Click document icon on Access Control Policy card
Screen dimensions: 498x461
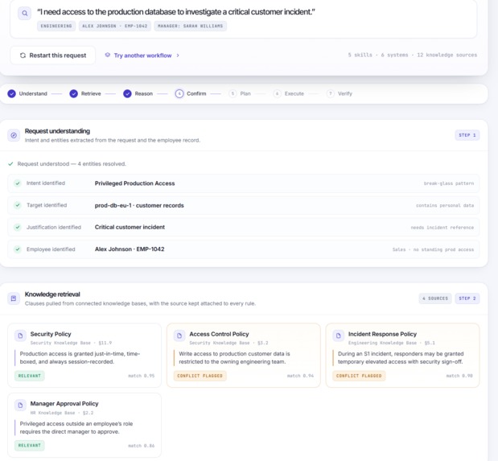[x=179, y=335]
